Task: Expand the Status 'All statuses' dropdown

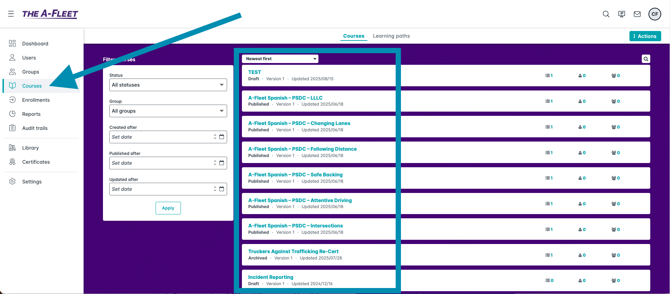Action: pos(168,85)
